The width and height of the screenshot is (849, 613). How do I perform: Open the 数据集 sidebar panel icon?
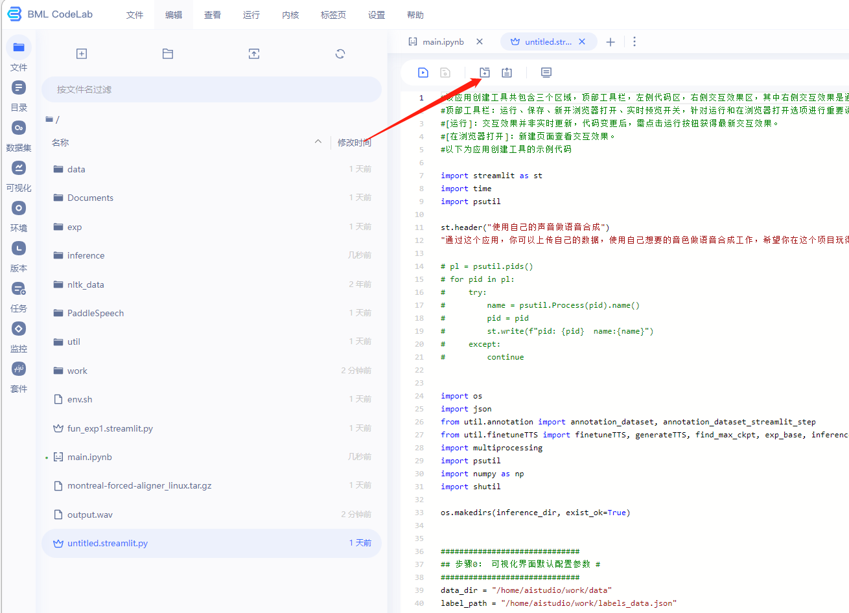pos(19,128)
